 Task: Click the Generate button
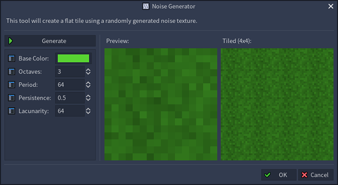(50, 41)
